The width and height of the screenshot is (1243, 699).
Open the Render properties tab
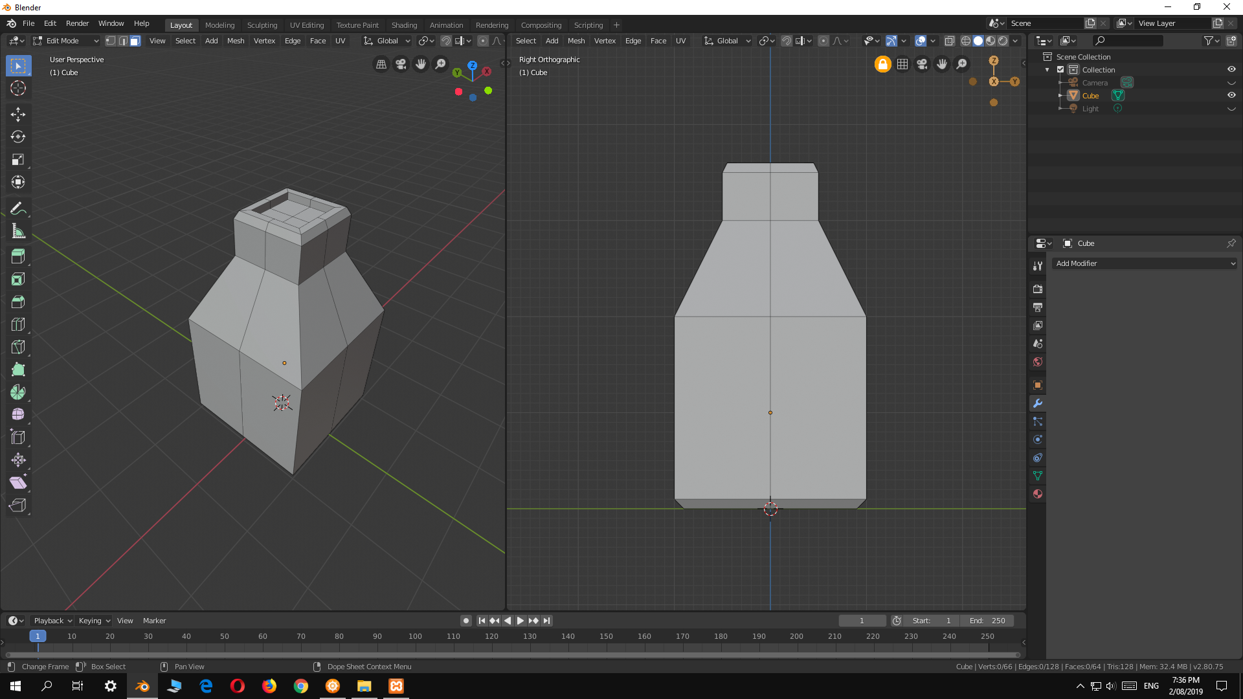coord(1038,289)
